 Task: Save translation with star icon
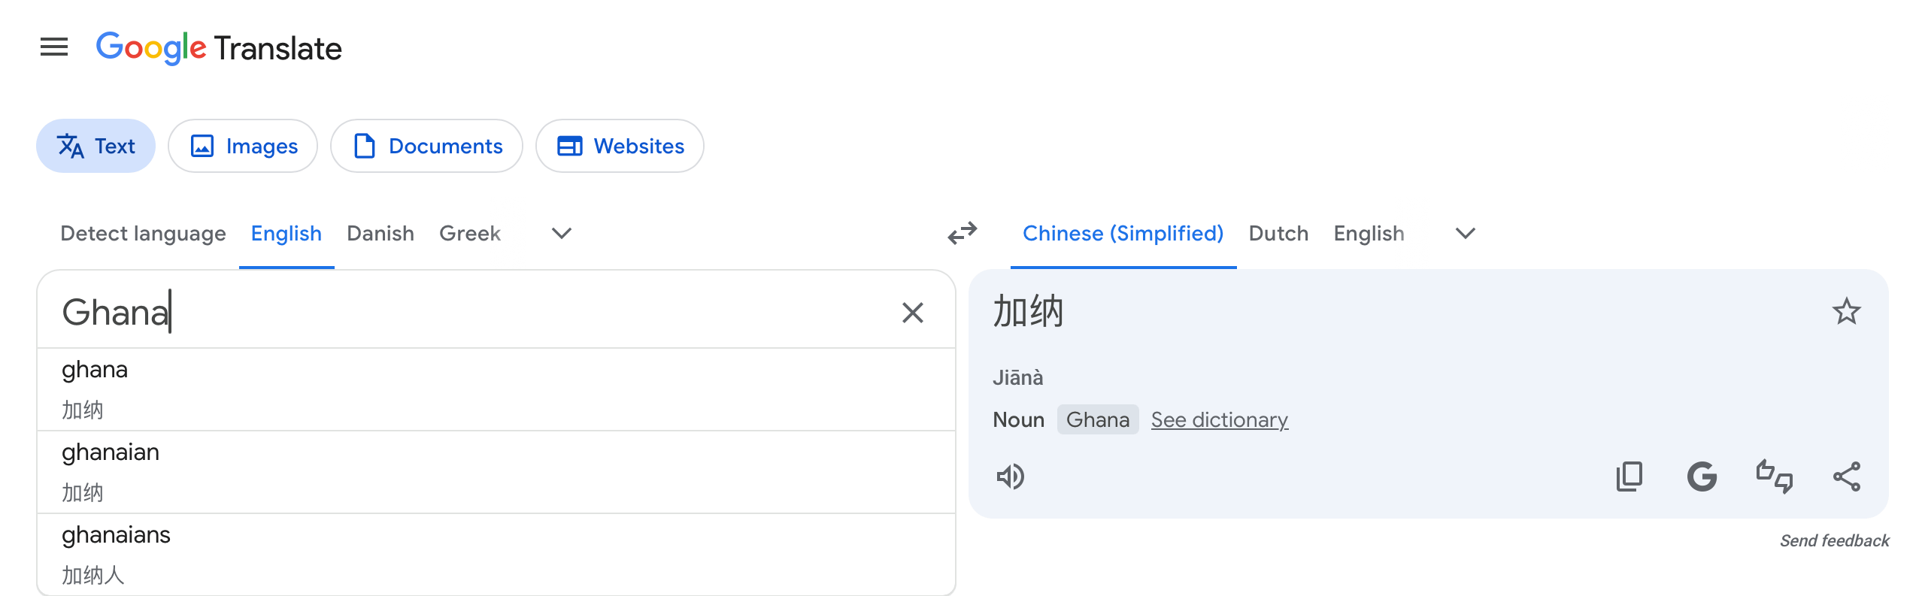point(1846,311)
